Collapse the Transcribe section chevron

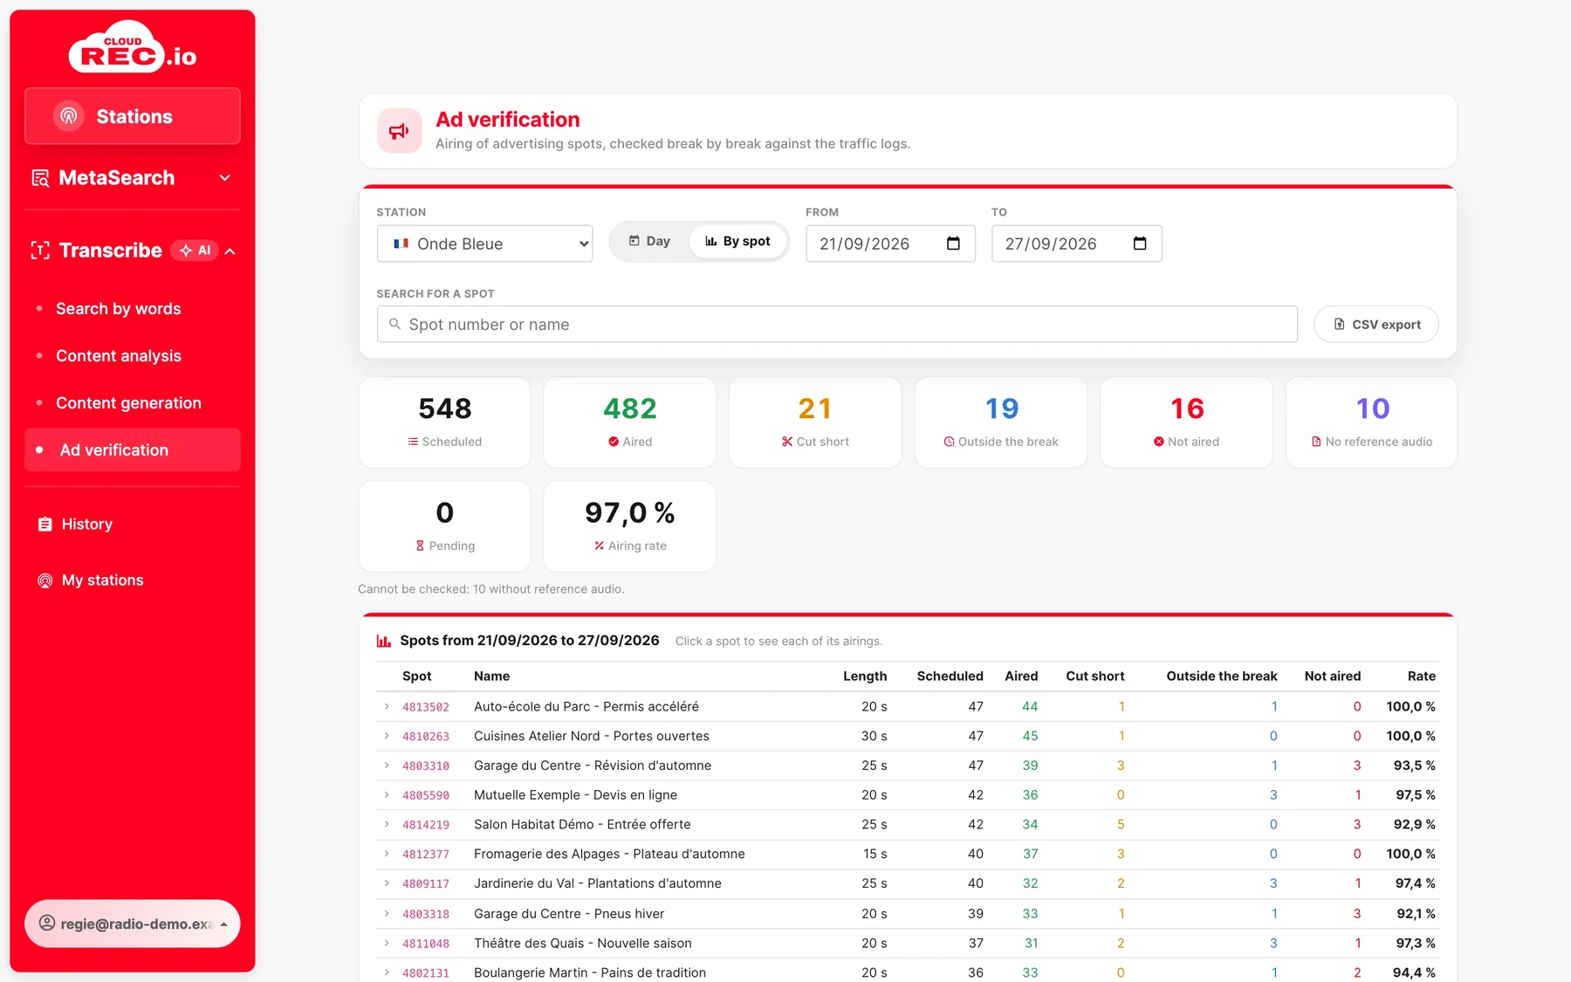click(230, 251)
